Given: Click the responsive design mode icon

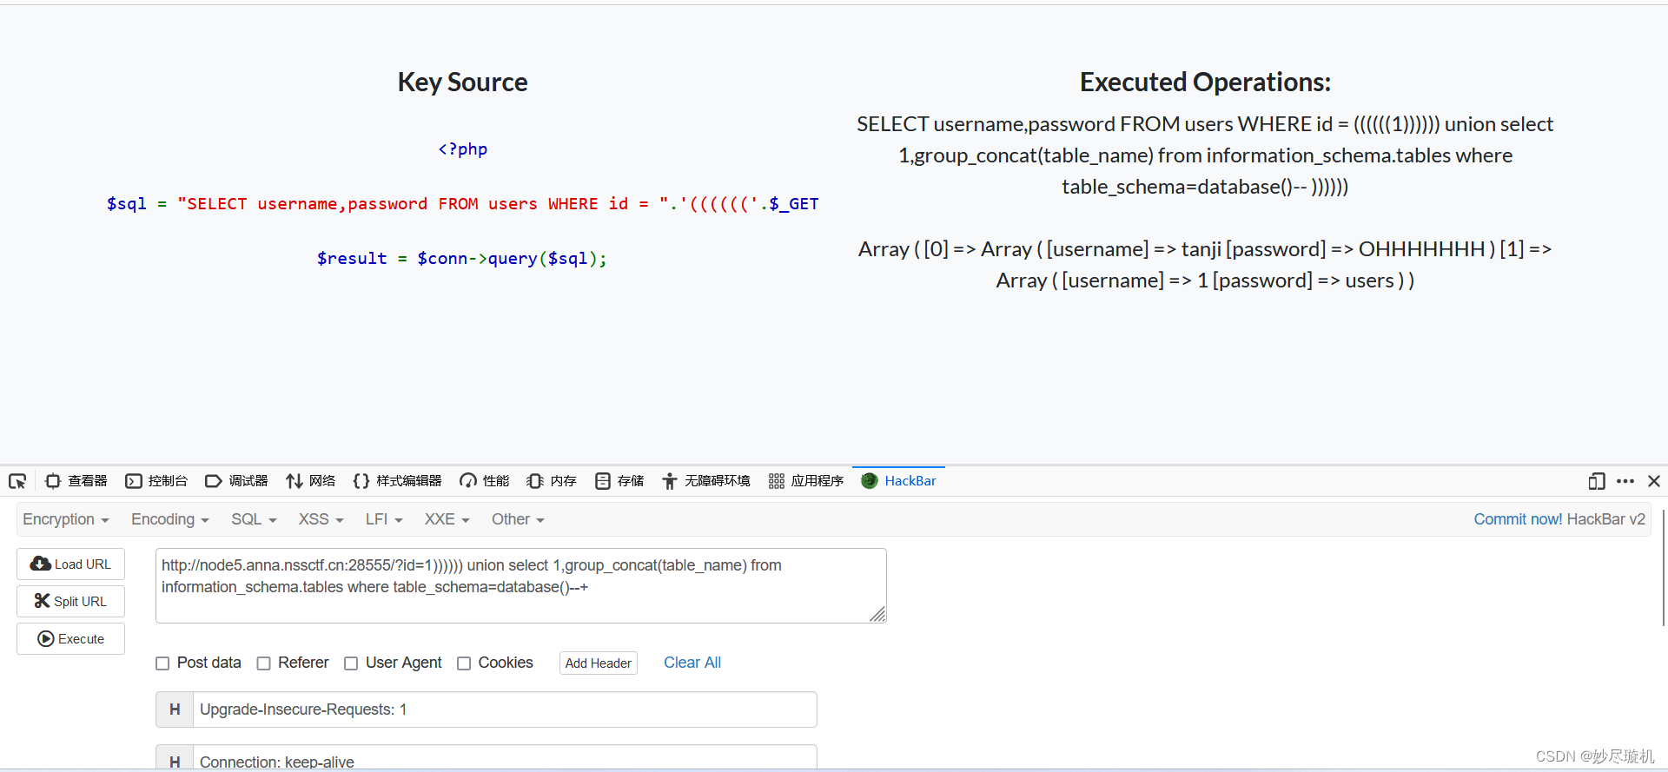Looking at the screenshot, I should point(1597,481).
